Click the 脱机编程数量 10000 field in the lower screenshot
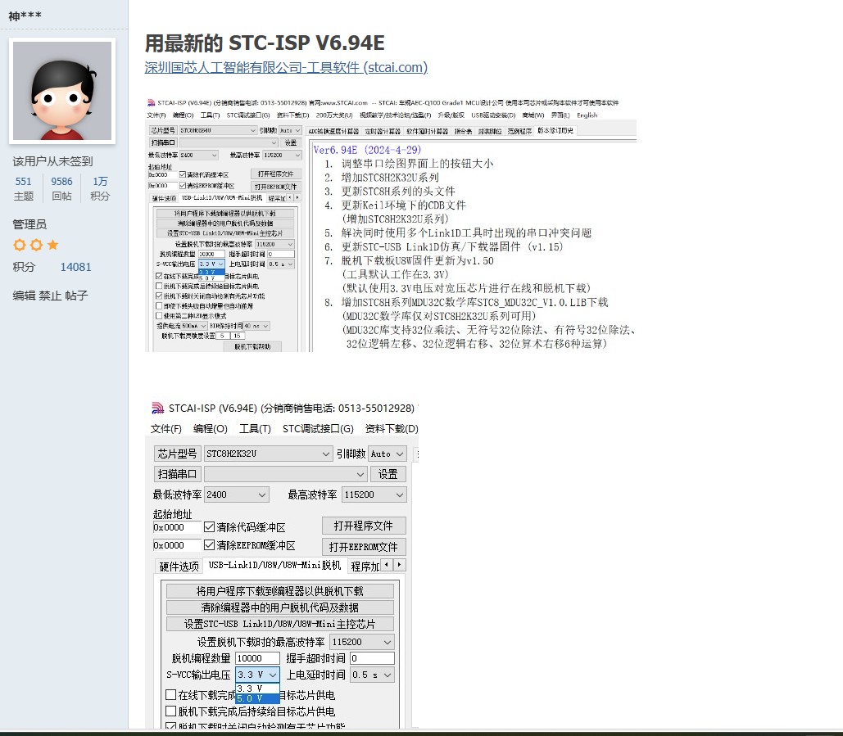This screenshot has width=843, height=736. coord(257,658)
